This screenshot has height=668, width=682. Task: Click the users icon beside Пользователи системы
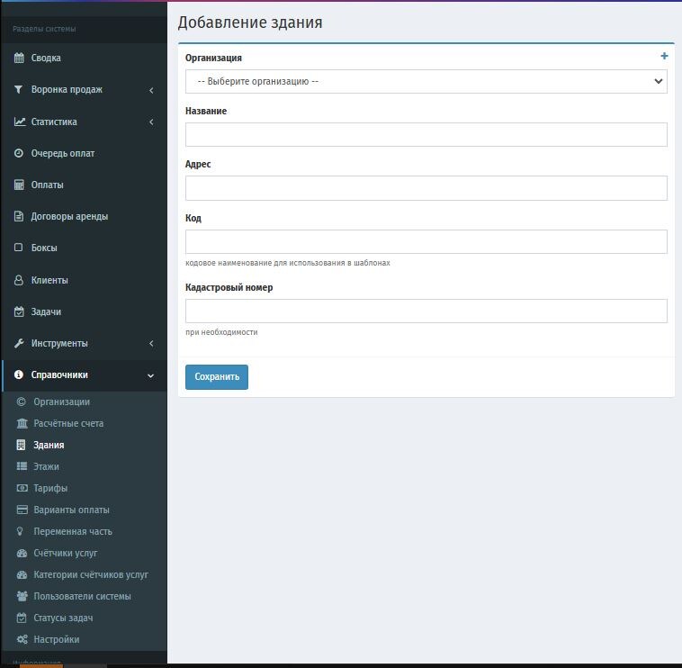(22, 596)
